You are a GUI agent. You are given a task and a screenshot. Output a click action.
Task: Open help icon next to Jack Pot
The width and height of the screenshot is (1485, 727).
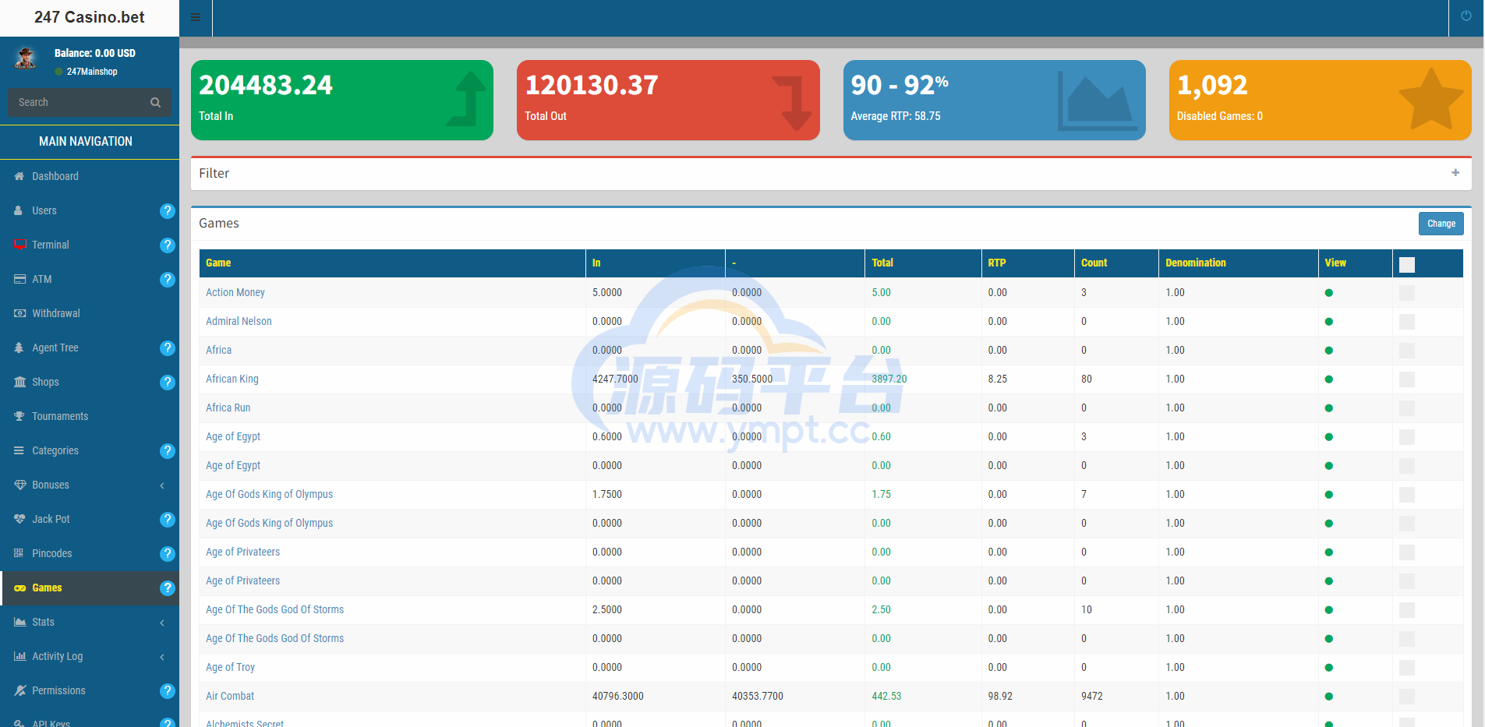pos(167,519)
